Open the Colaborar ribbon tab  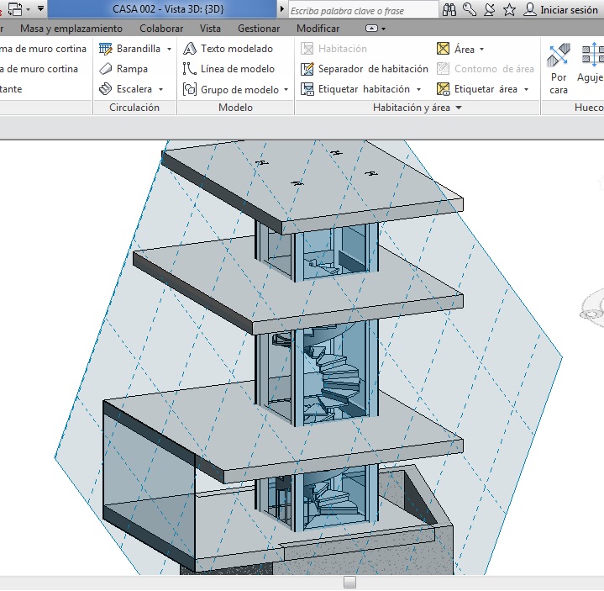coord(161,29)
